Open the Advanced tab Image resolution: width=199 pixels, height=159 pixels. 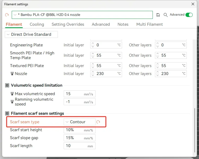(x=101, y=24)
